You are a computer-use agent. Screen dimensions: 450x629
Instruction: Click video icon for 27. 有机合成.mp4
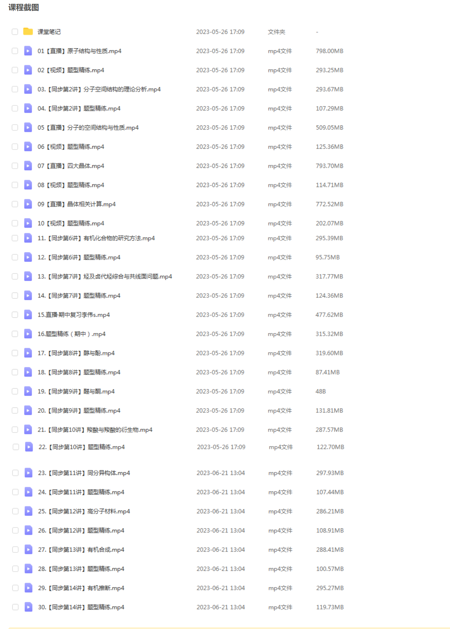[29, 549]
